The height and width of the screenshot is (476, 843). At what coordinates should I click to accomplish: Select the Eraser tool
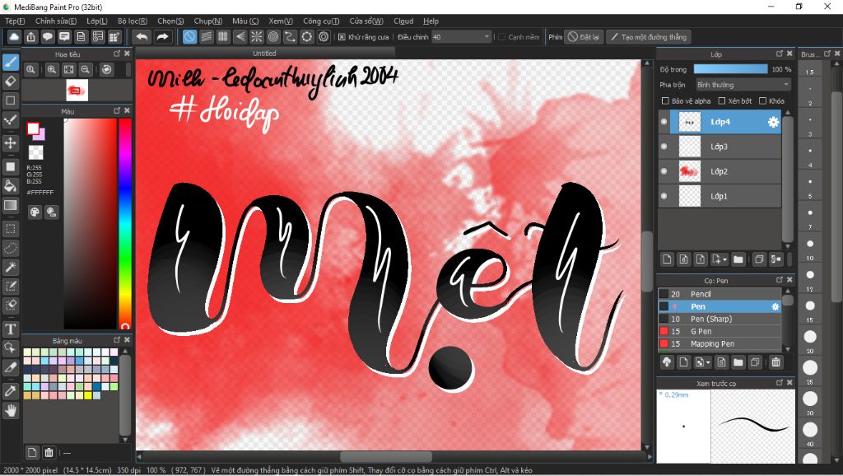click(10, 82)
